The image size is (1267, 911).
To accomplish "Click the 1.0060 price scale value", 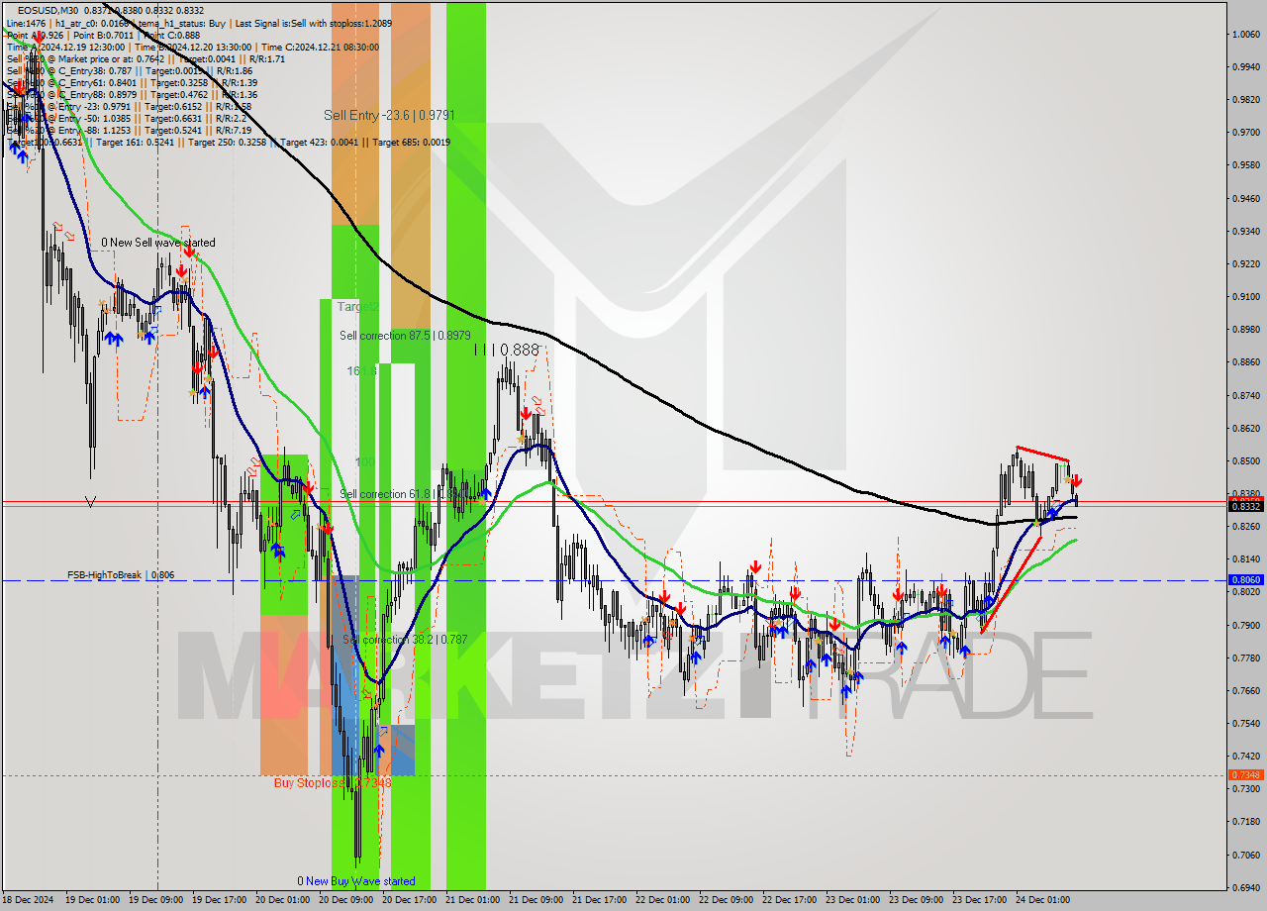I will tap(1245, 35).
